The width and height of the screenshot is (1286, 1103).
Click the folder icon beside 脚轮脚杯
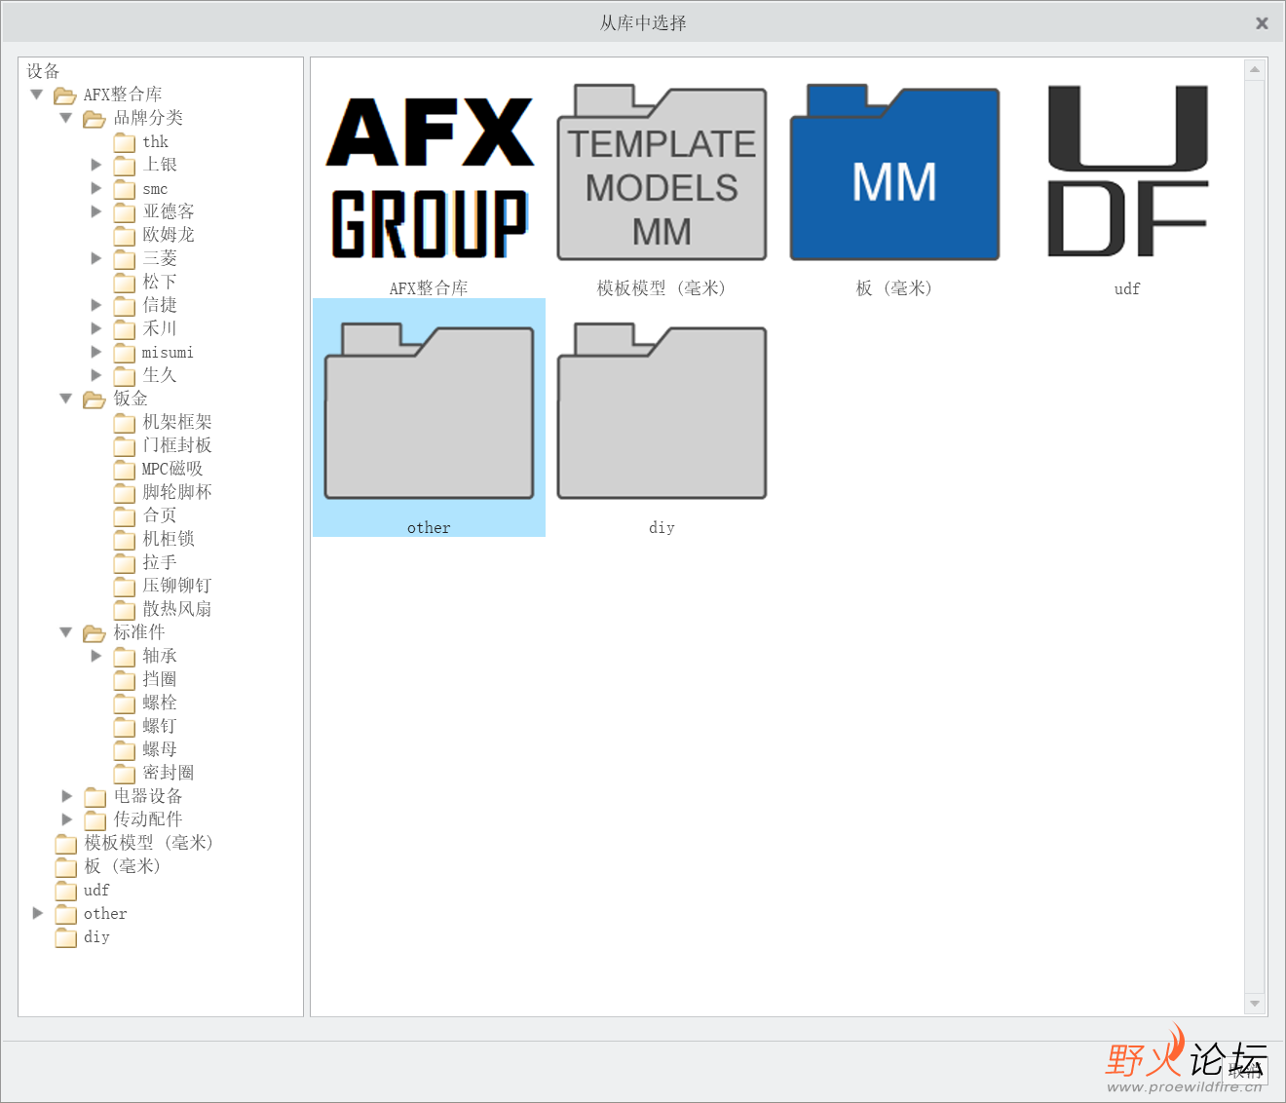click(124, 493)
